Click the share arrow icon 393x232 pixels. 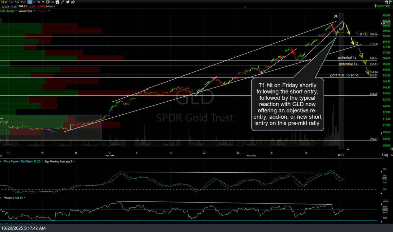[73, 2]
